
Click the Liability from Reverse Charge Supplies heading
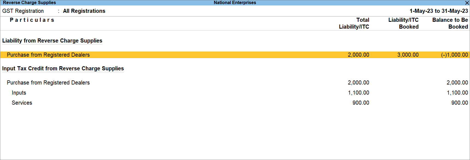52,41
